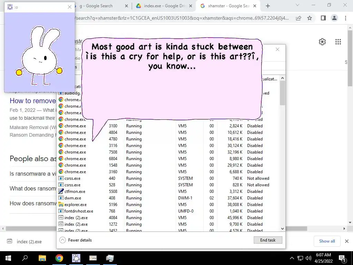
Task: Select the explorer.exe process
Action: [168, 204]
